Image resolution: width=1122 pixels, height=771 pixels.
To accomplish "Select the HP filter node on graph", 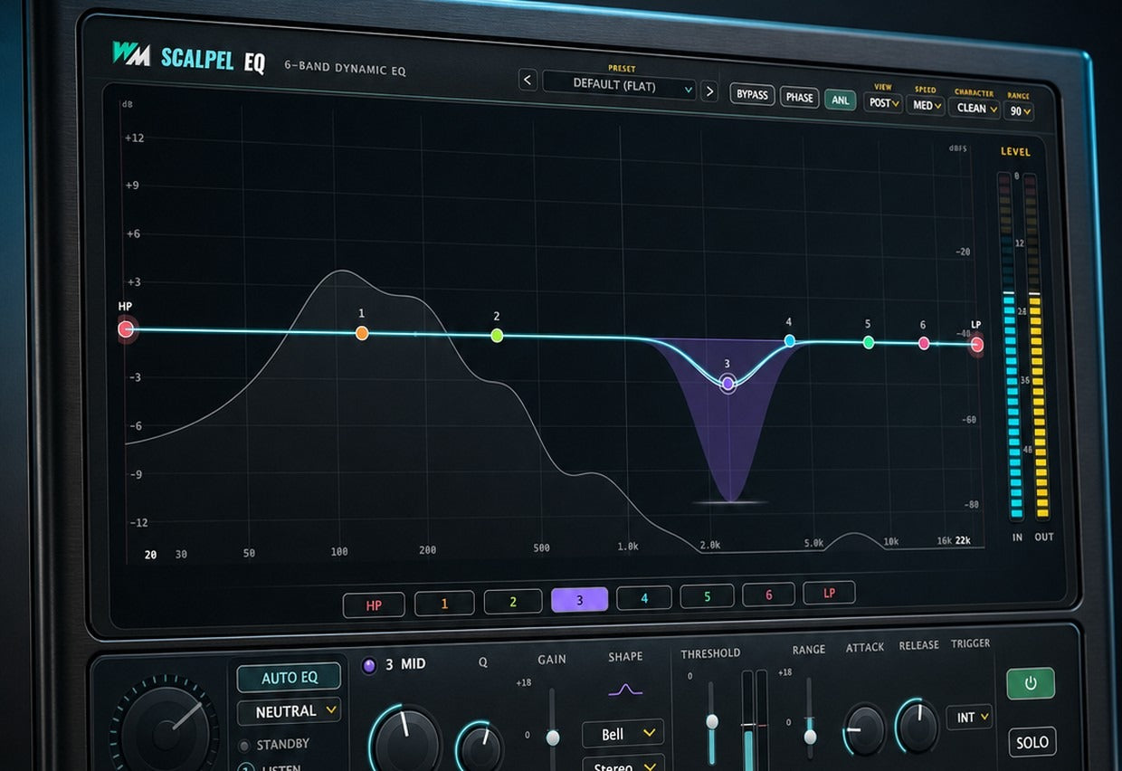I will (126, 329).
